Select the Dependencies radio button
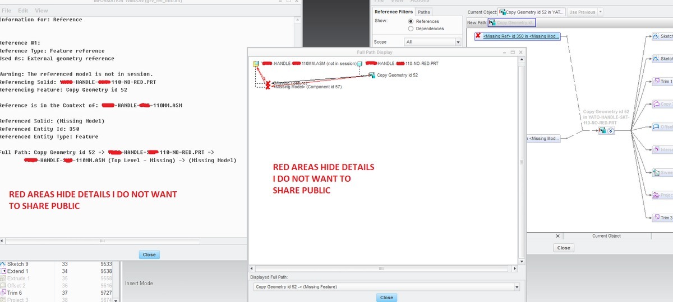The width and height of the screenshot is (673, 302). 411,29
